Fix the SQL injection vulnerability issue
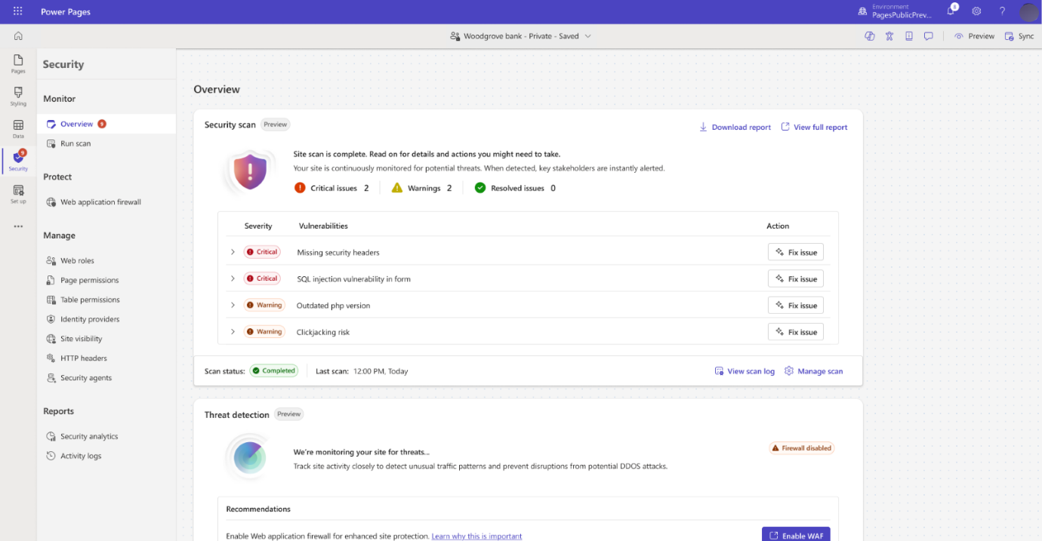 pyautogui.click(x=795, y=278)
